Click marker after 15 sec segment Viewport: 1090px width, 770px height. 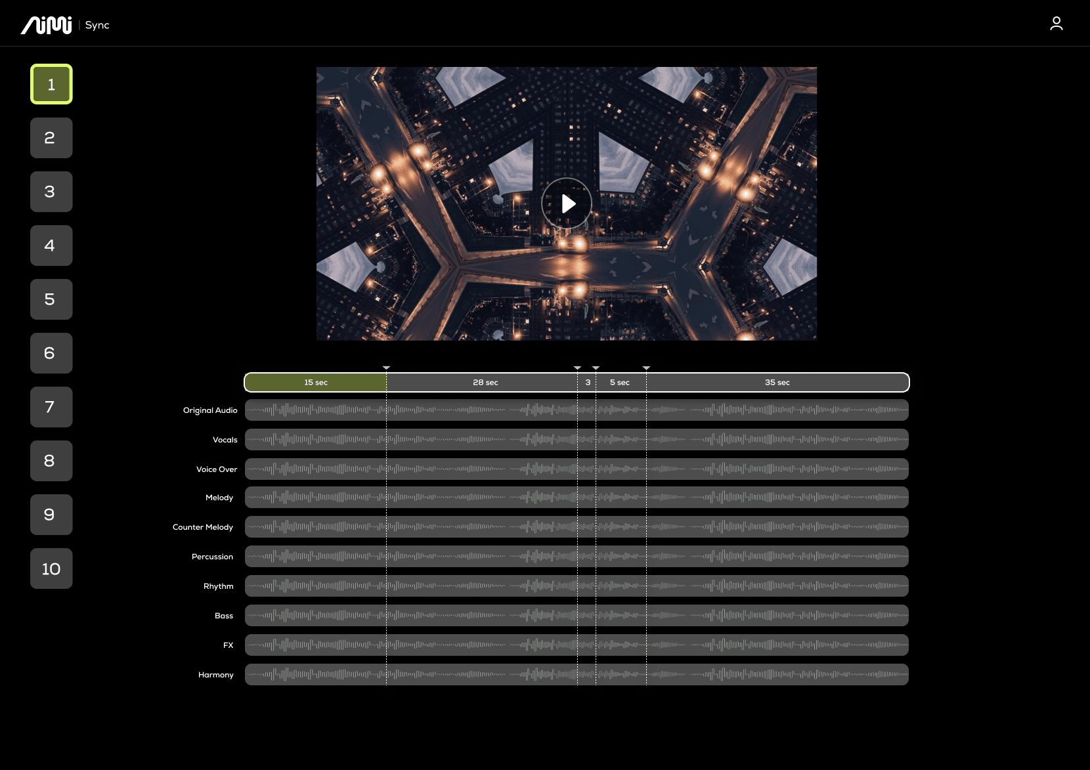tap(386, 368)
